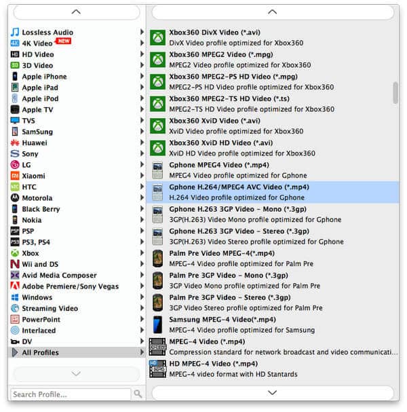The image size is (407, 412).
Task: Click the Samsung MPEG-4 Video phone icon
Action: pyautogui.click(x=157, y=324)
